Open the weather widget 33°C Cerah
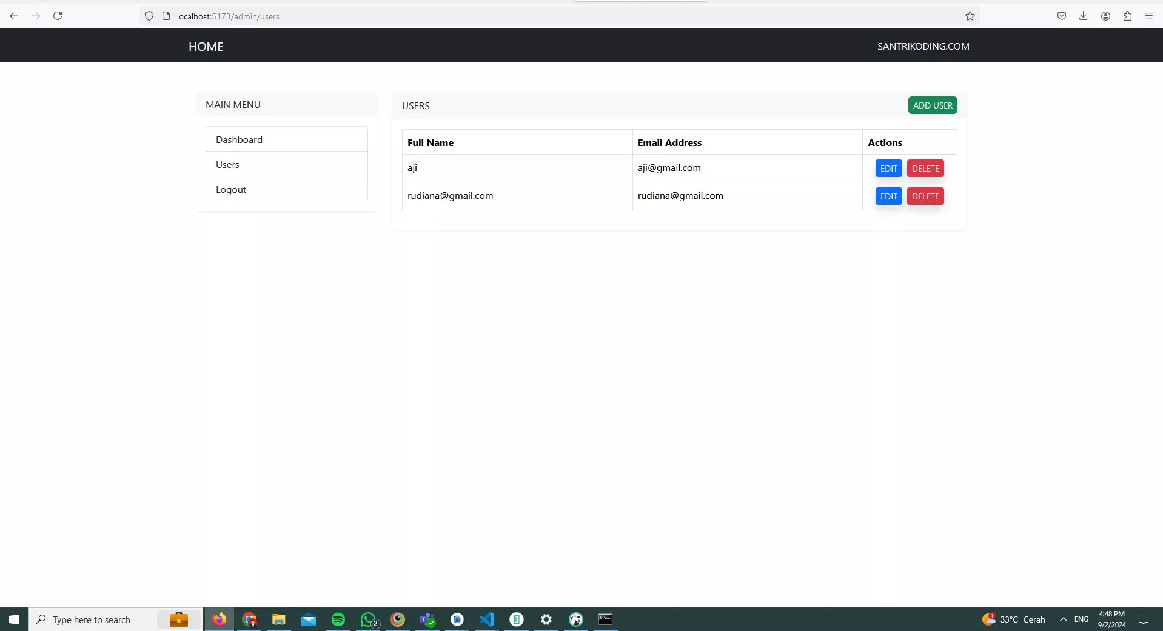Viewport: 1163px width, 631px height. [x=1014, y=619]
